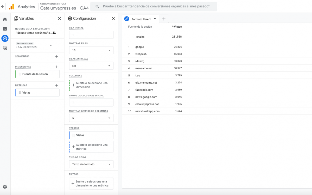Image resolution: width=312 pixels, height=195 pixels.
Task: Click plus in Columnas drop zone
Action: coord(73,85)
